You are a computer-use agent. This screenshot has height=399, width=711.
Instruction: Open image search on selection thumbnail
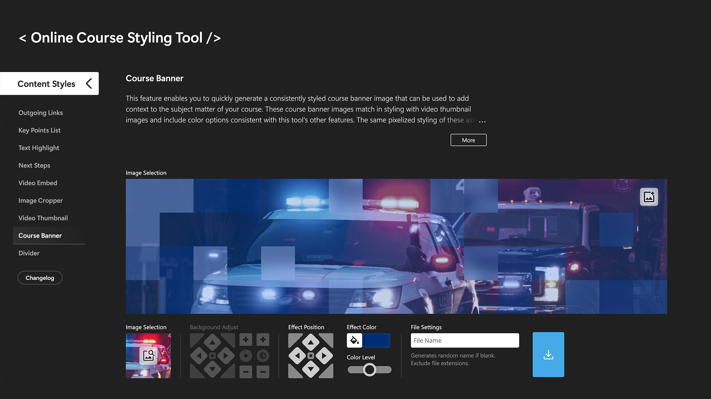coord(148,355)
